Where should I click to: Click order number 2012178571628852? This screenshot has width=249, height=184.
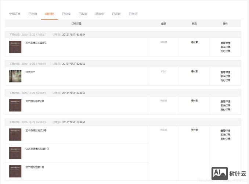point(74,93)
